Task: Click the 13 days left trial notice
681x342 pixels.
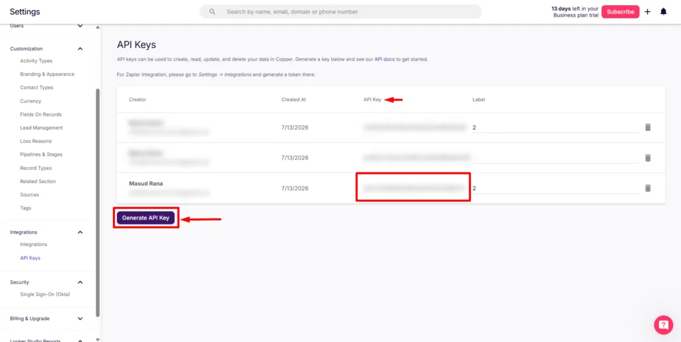Action: (575, 12)
